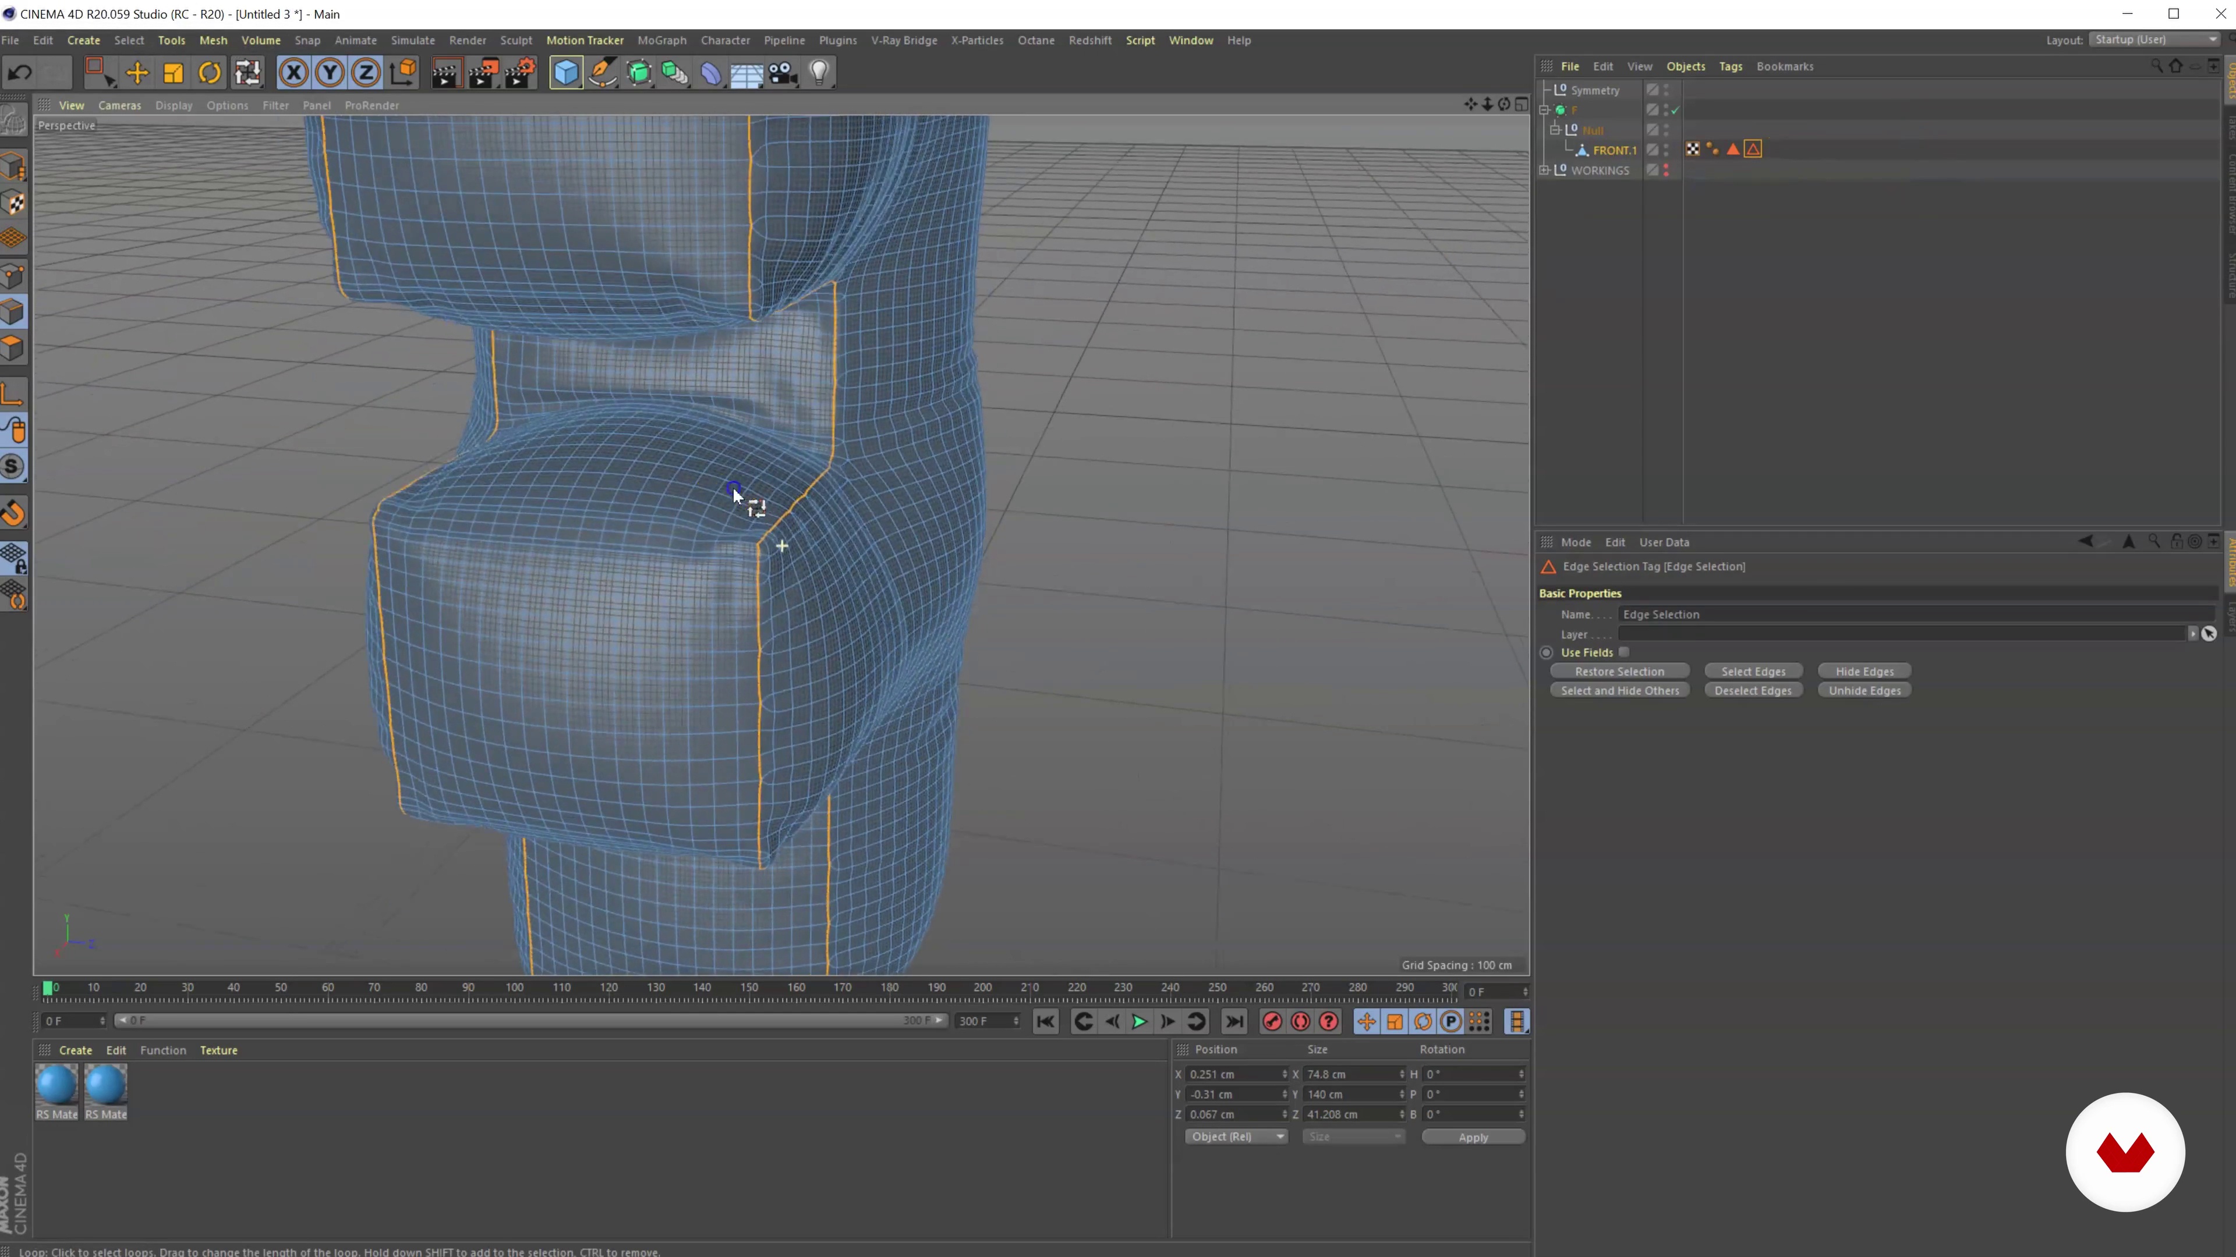Image resolution: width=2236 pixels, height=1257 pixels.
Task: Toggle Position keyframe recording
Action: click(x=1366, y=1021)
